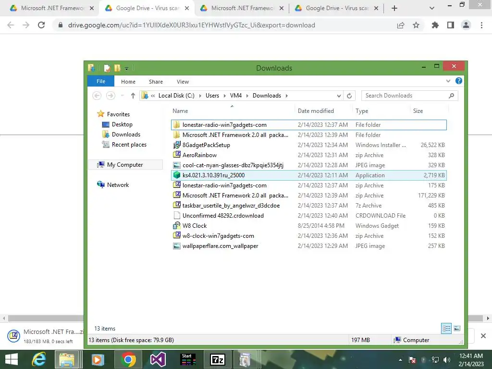Click the volume speaker tray icon

click(x=447, y=360)
